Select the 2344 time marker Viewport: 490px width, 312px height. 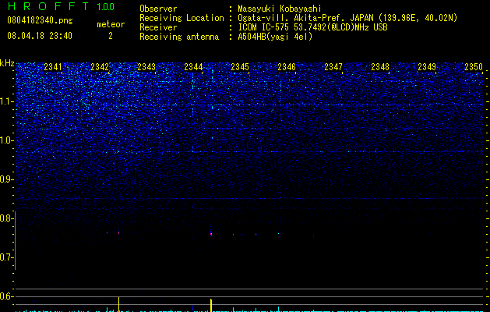pos(193,67)
